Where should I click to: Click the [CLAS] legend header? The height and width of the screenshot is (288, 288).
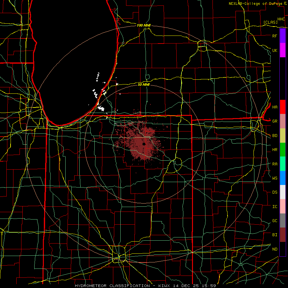coord(270,22)
